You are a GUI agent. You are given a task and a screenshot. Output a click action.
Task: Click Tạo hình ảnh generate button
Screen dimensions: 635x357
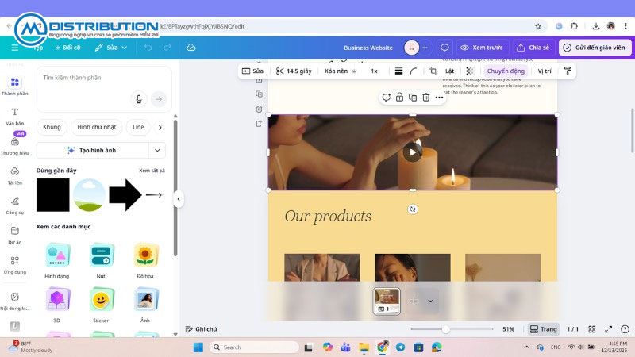coord(93,151)
